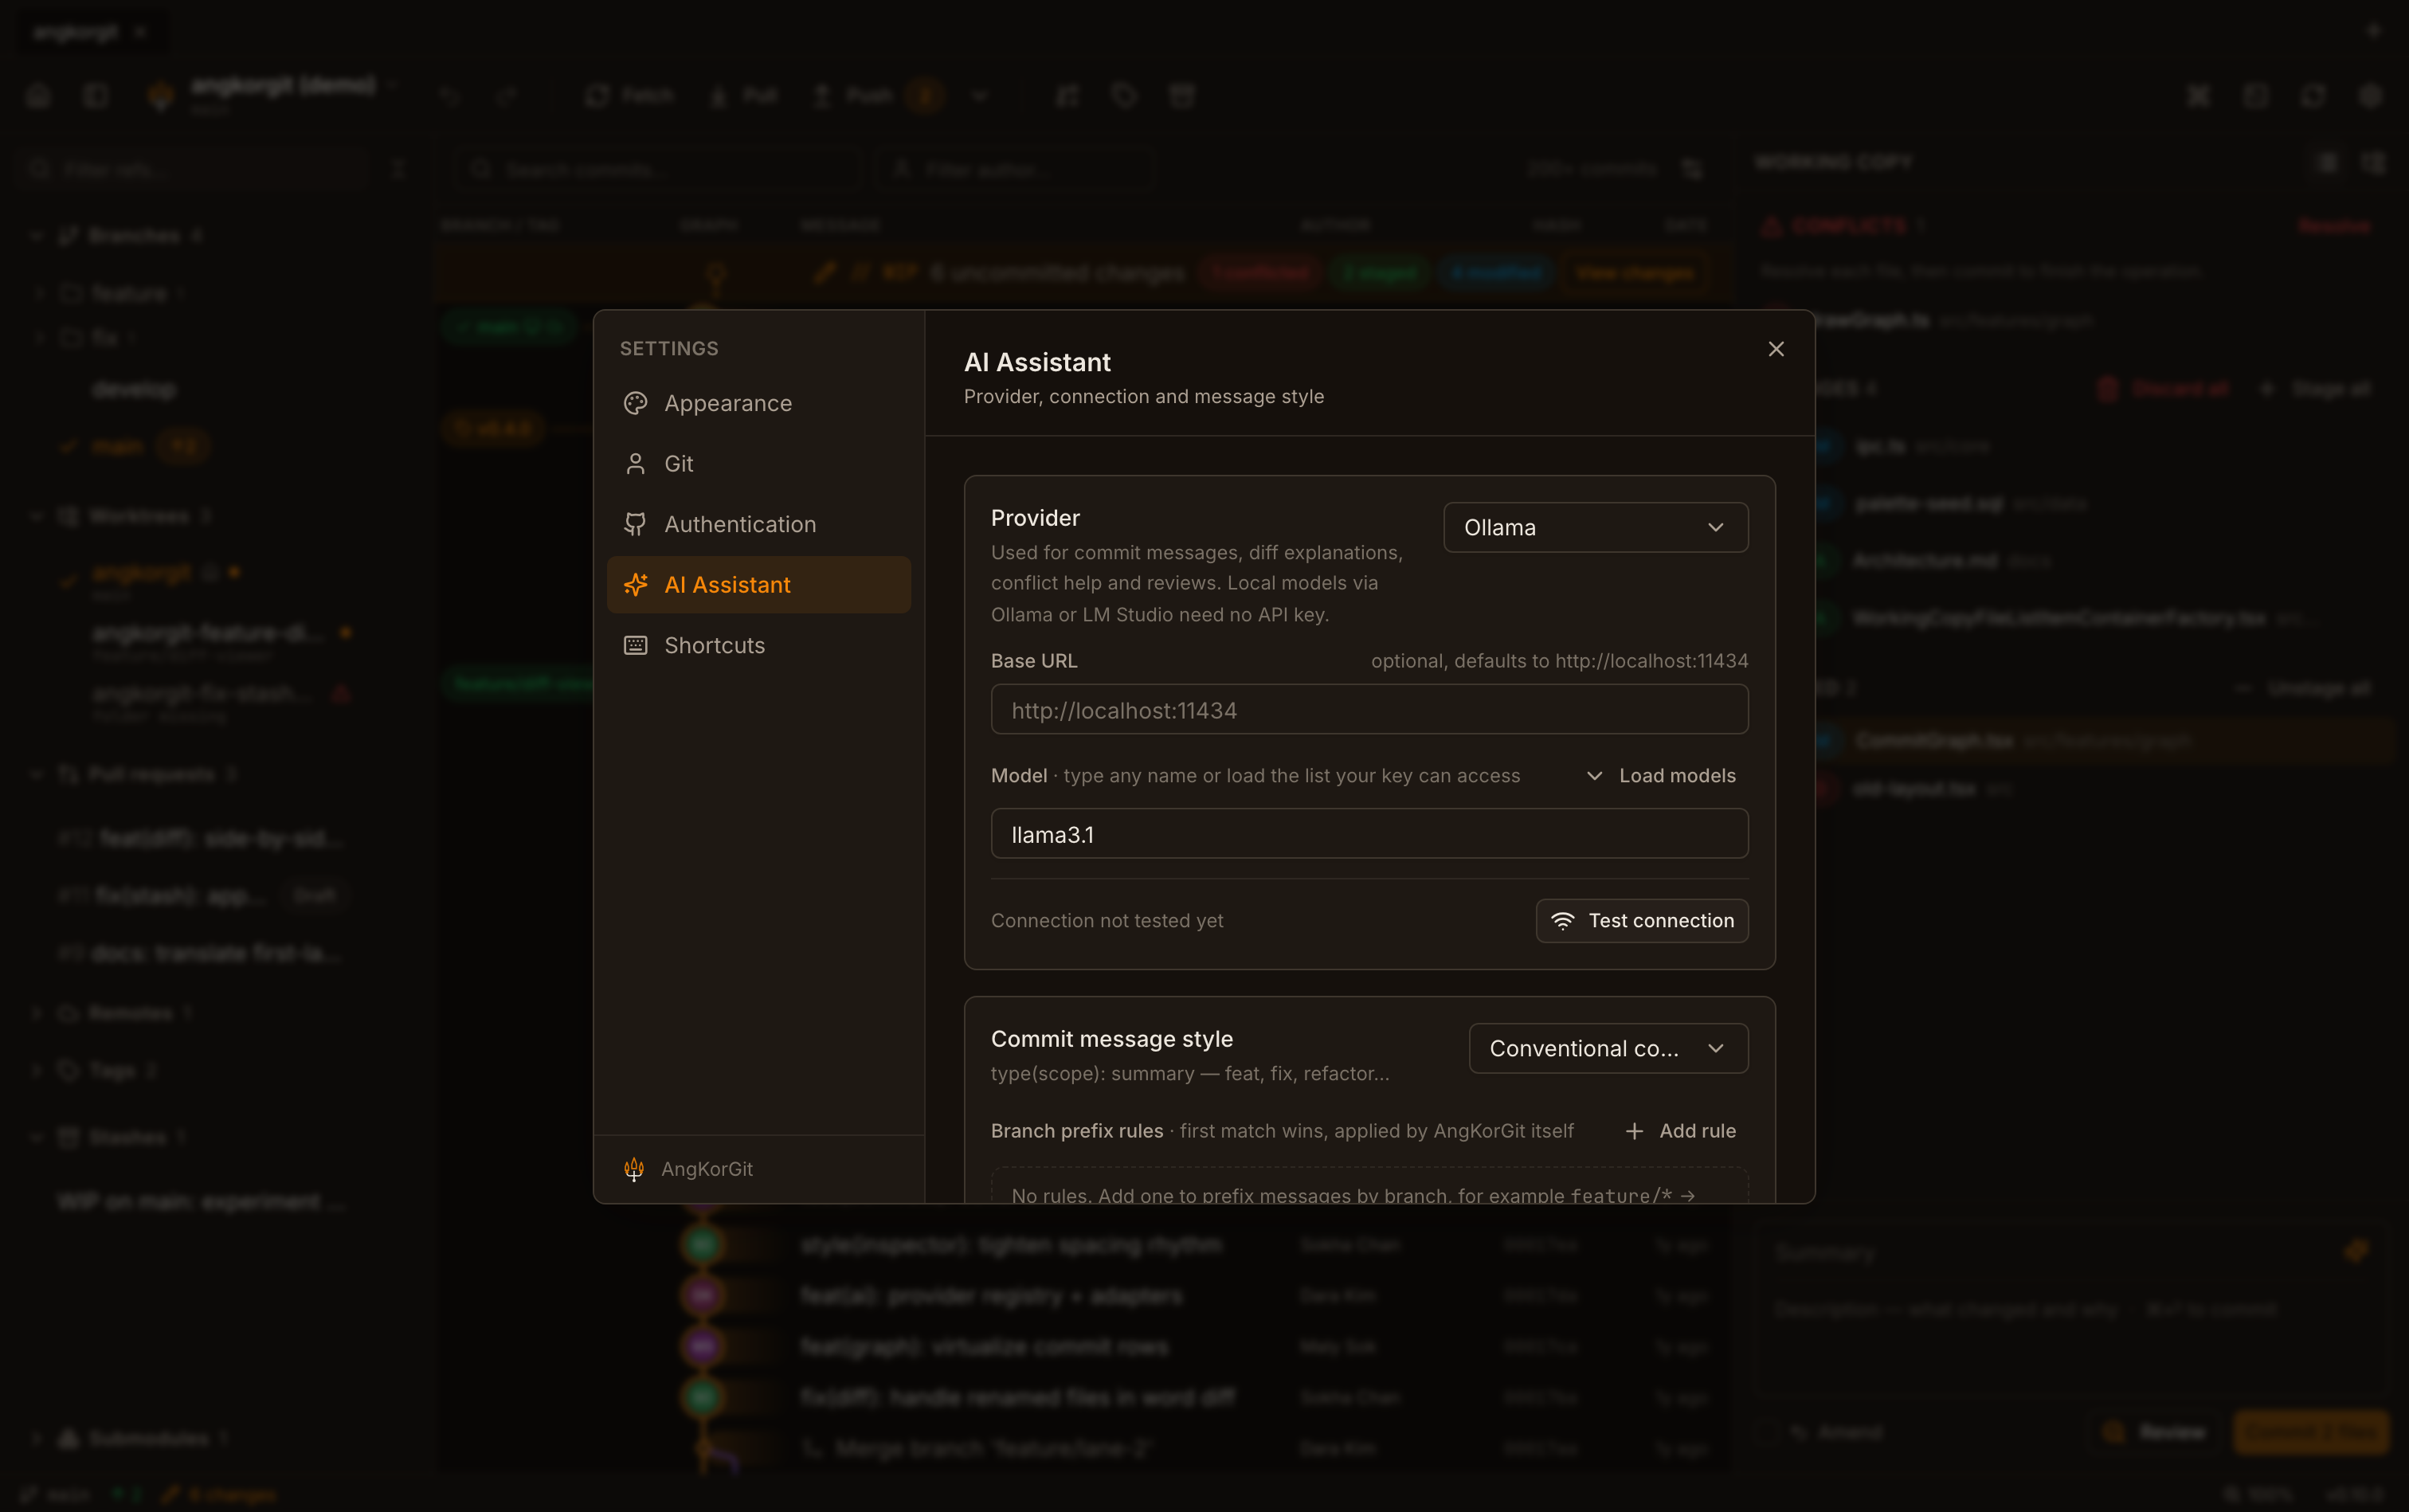This screenshot has height=1512, width=2409.
Task: Switch to Authentication settings
Action: (x=759, y=524)
